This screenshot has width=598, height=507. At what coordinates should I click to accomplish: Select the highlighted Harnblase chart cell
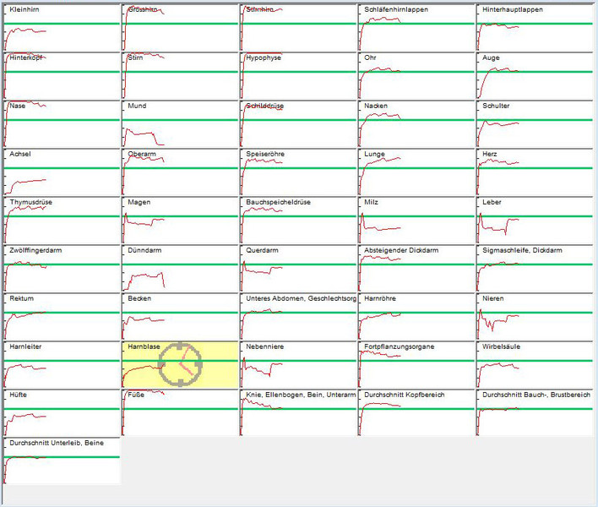180,365
